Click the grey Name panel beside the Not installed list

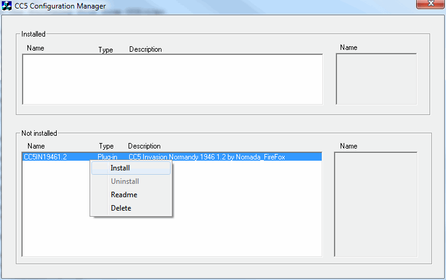(375, 204)
